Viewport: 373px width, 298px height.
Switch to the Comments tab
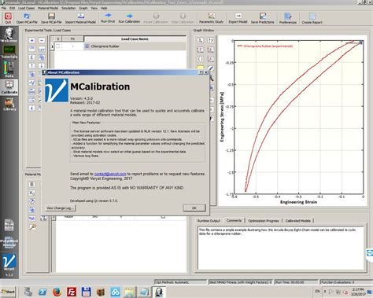click(234, 220)
